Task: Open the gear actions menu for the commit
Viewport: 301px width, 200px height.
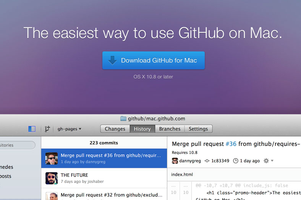Action: coord(268,161)
